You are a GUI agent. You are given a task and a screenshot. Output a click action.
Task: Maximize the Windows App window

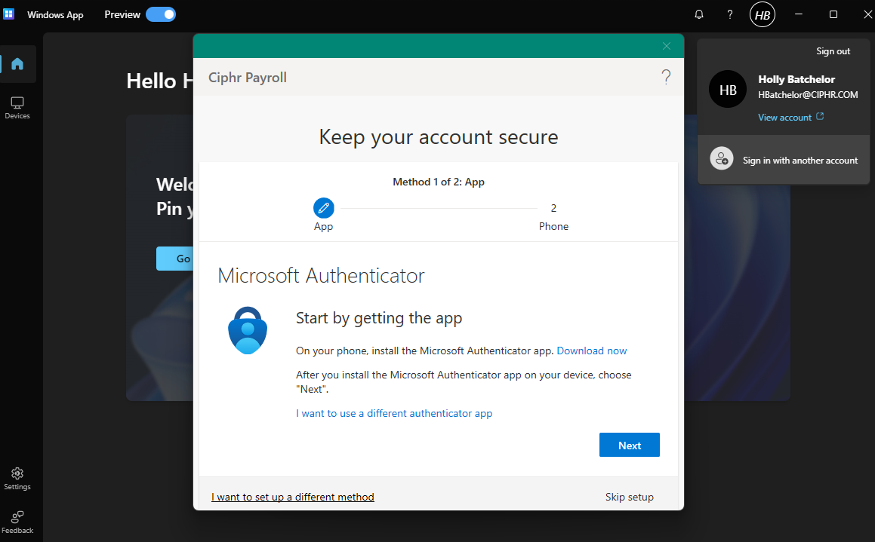(833, 14)
